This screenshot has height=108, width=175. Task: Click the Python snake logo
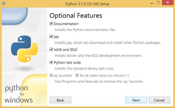pyautogui.click(x=24, y=49)
